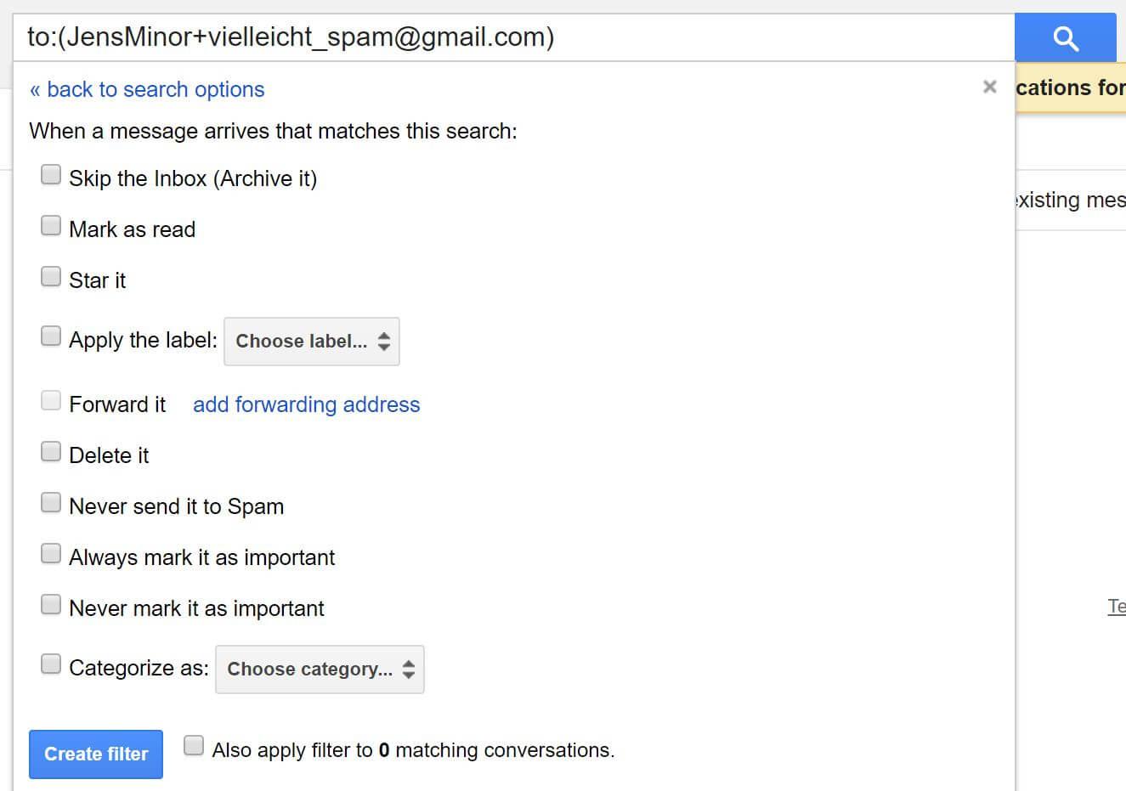Check Never mark it as important
This screenshot has height=791, width=1126.
point(51,605)
